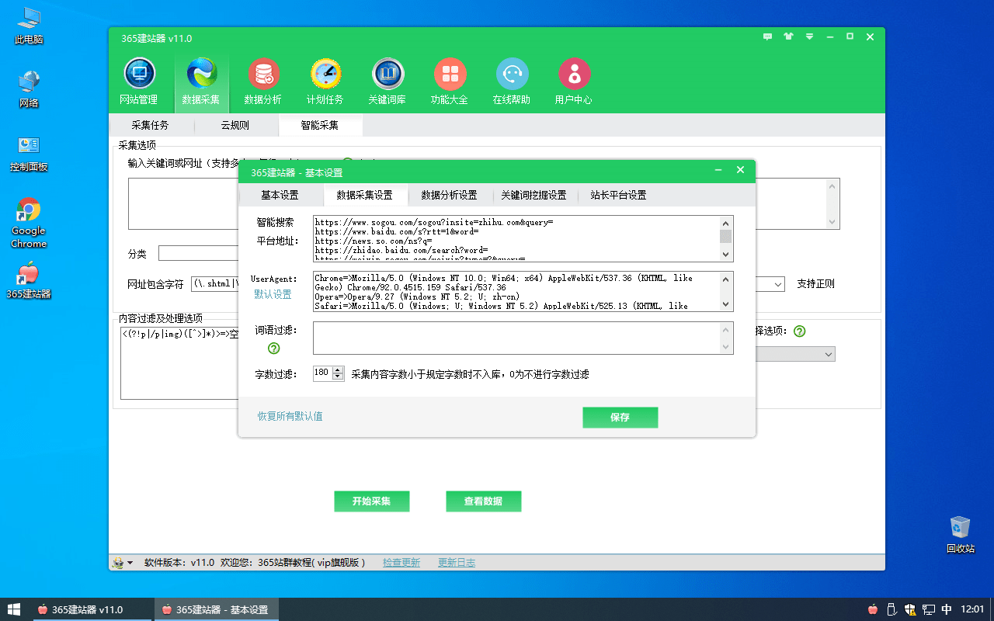Viewport: 994px width, 621px height.
Task: Minimize the 基本设置 dialog
Action: (x=720, y=170)
